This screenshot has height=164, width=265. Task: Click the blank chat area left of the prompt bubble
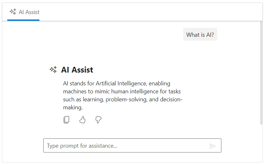[96, 35]
